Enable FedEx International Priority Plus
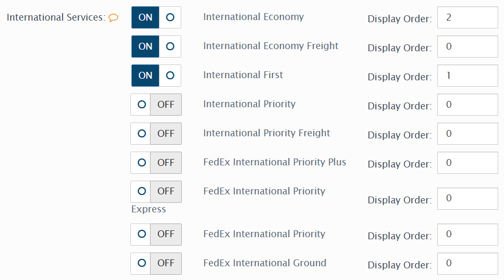Screen dimensions: 504x280 156,163
